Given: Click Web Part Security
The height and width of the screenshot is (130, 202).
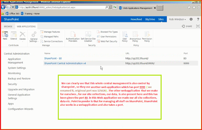Looking at the screenshot, I should [x=107, y=41].
